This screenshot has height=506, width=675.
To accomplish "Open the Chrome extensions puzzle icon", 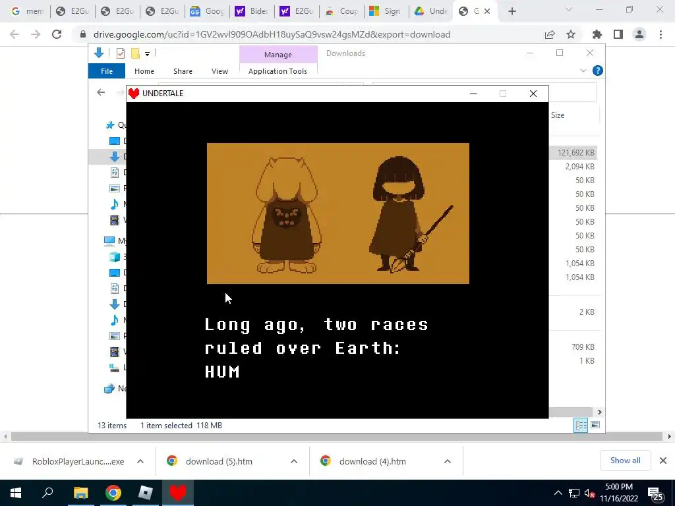I will pos(597,34).
